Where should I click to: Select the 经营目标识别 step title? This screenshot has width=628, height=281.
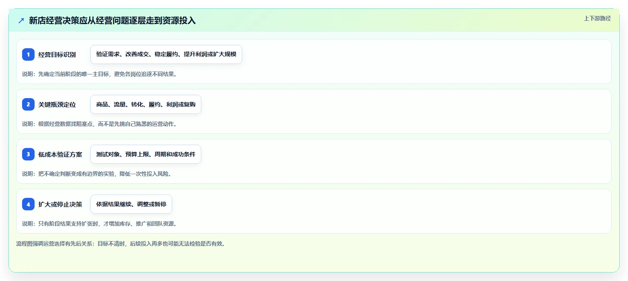pyautogui.click(x=57, y=55)
